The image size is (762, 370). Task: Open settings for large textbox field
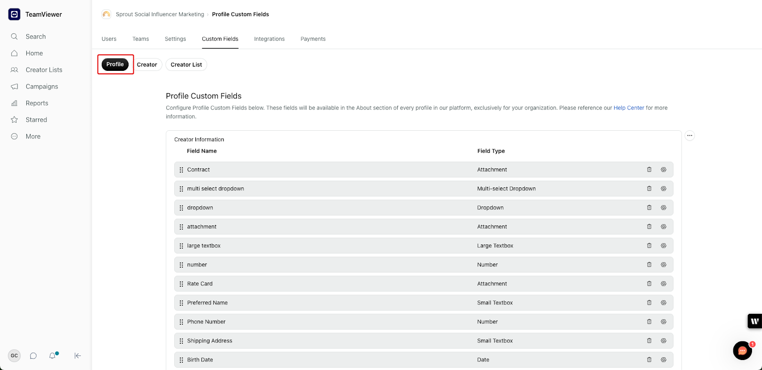[663, 246]
